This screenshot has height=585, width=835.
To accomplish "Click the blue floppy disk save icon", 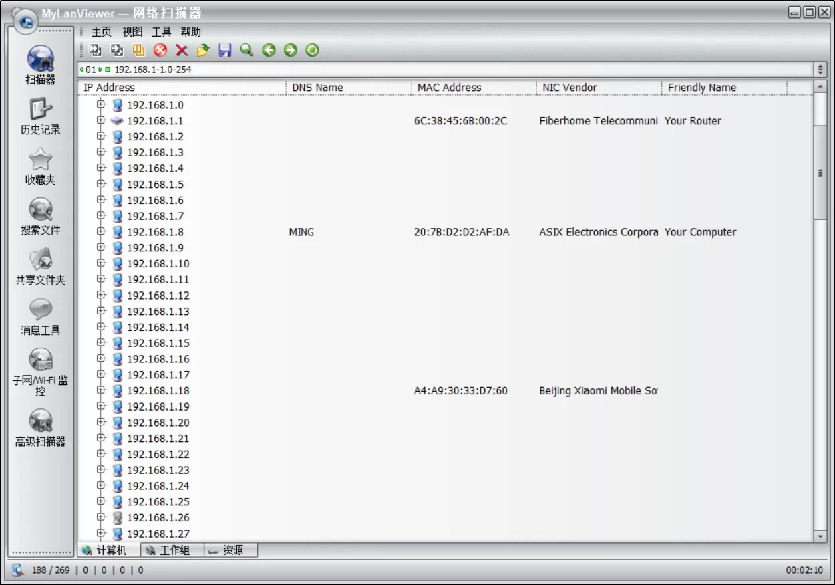I will 225,50.
